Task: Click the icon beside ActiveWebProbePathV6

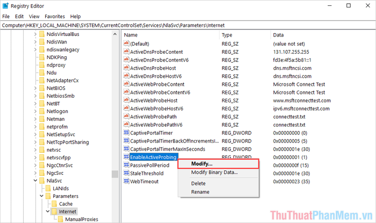Action: pyautogui.click(x=126, y=124)
